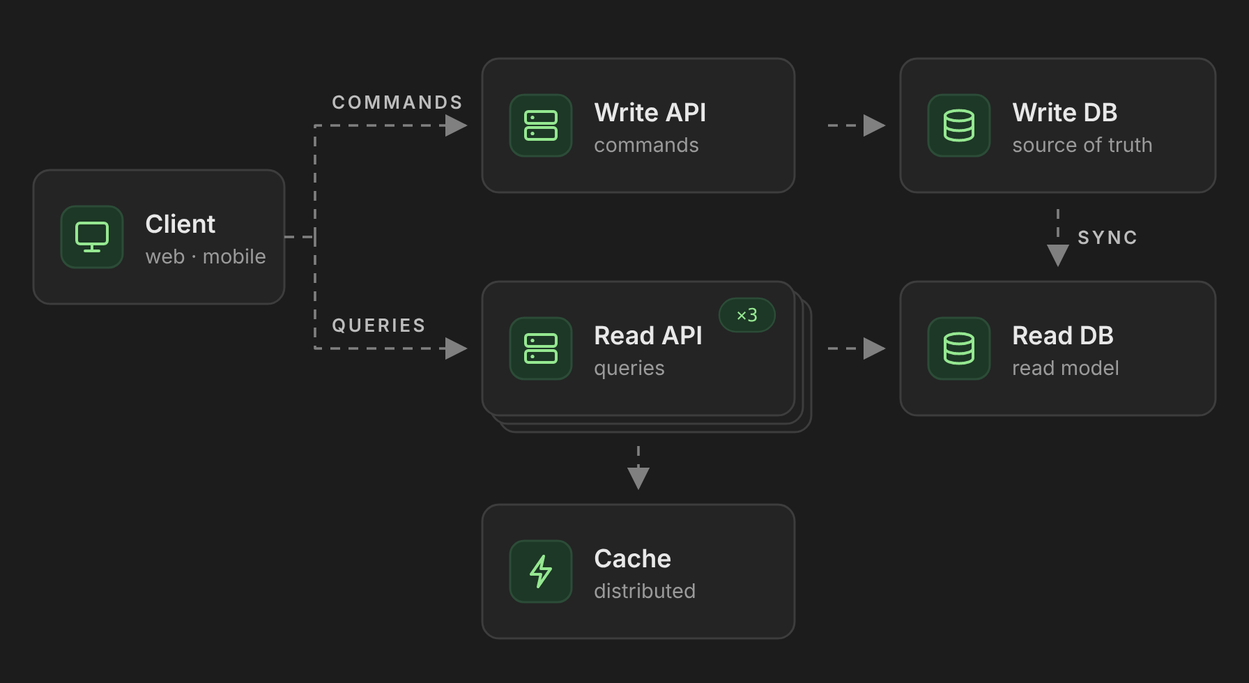Image resolution: width=1249 pixels, height=683 pixels.
Task: Click the Write API server icon
Action: click(x=541, y=125)
